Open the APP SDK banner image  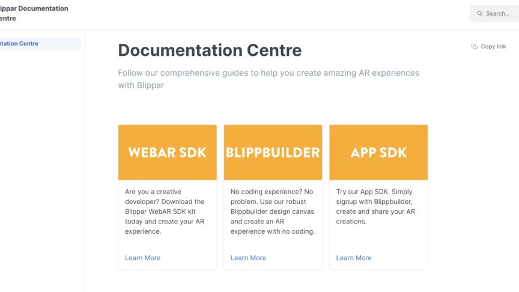click(378, 153)
